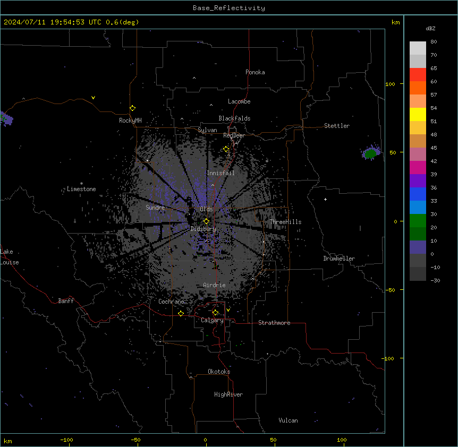The image size is (458, 447).
Task: Click the -50 tick label on right axis
Action: pos(390,290)
